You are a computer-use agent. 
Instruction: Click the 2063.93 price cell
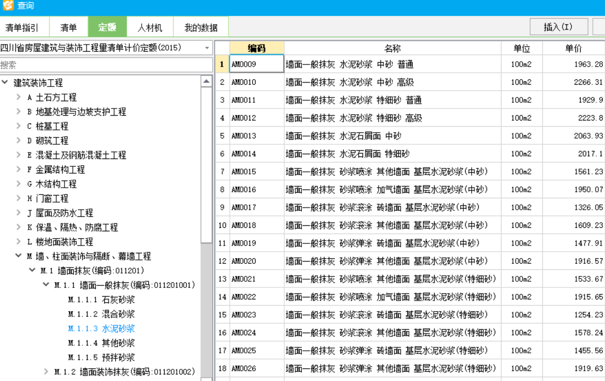[574, 136]
